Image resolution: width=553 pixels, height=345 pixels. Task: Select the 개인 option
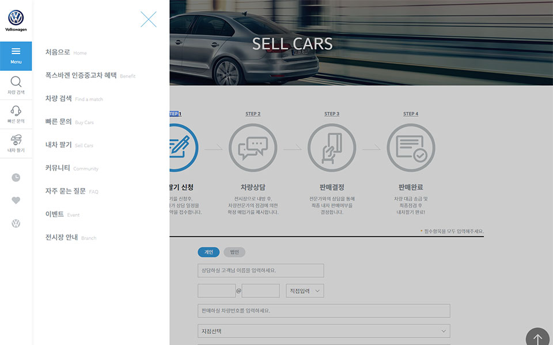tap(209, 252)
